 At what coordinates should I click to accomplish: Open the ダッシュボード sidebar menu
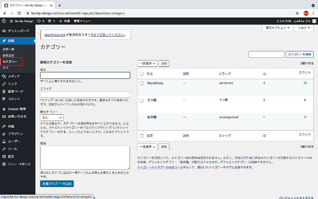tap(18, 31)
